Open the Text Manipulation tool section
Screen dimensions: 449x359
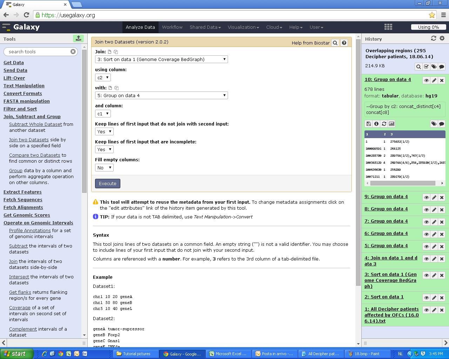[24, 86]
